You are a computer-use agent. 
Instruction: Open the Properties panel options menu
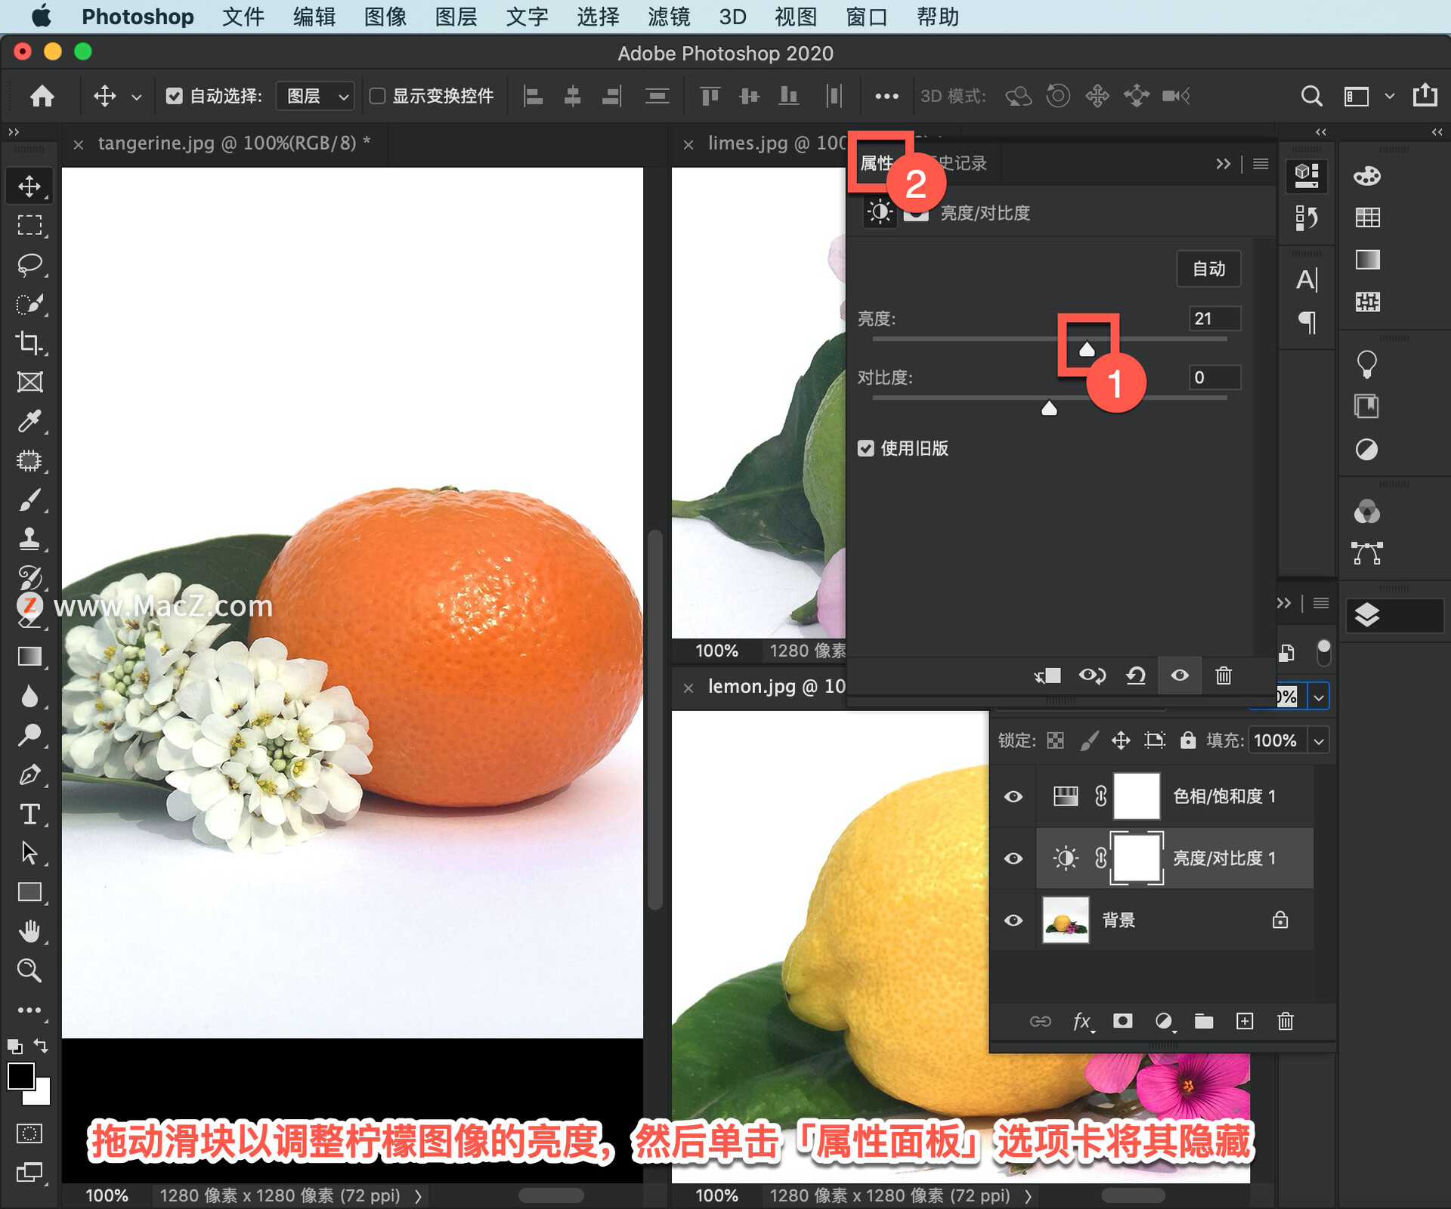tap(1260, 163)
